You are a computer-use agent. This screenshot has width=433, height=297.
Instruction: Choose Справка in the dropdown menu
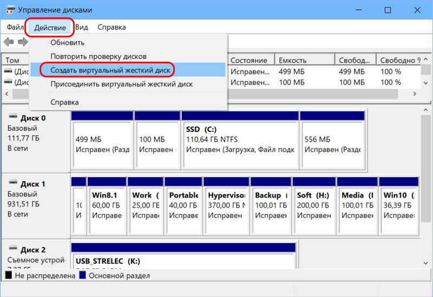click(128, 102)
